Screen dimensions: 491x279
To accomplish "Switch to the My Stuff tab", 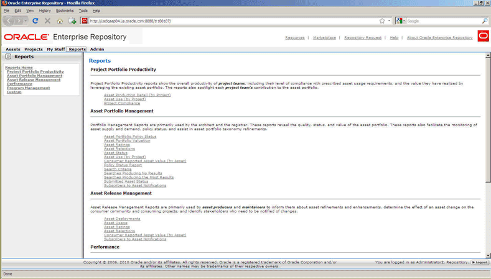I will click(x=56, y=50).
